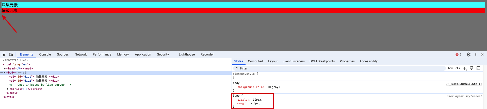Select the closing </html> tag row
Image resolution: width=487 pixels, height=109 pixels.
[9, 97]
